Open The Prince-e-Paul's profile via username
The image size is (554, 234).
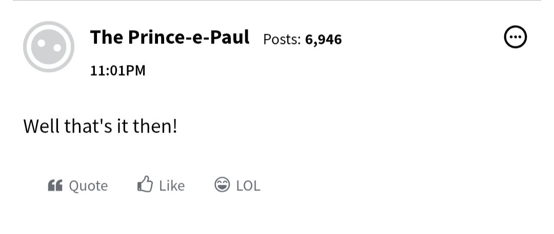coord(170,37)
